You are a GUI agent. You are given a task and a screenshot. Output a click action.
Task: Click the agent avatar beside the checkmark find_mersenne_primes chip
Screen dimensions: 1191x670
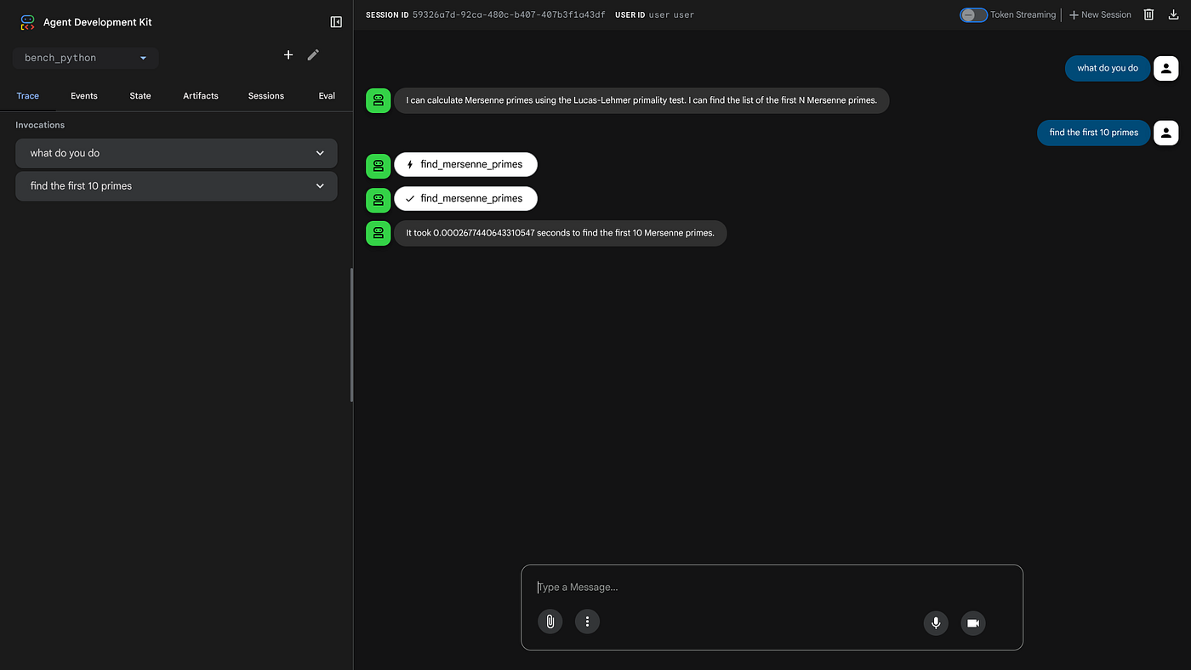pos(378,199)
